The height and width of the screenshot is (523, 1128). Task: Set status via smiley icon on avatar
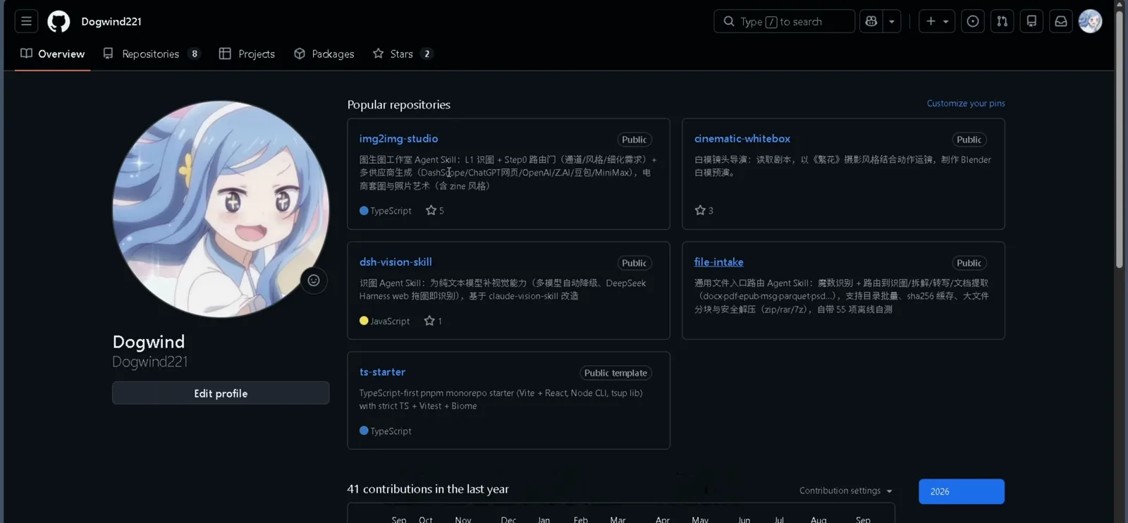point(314,281)
